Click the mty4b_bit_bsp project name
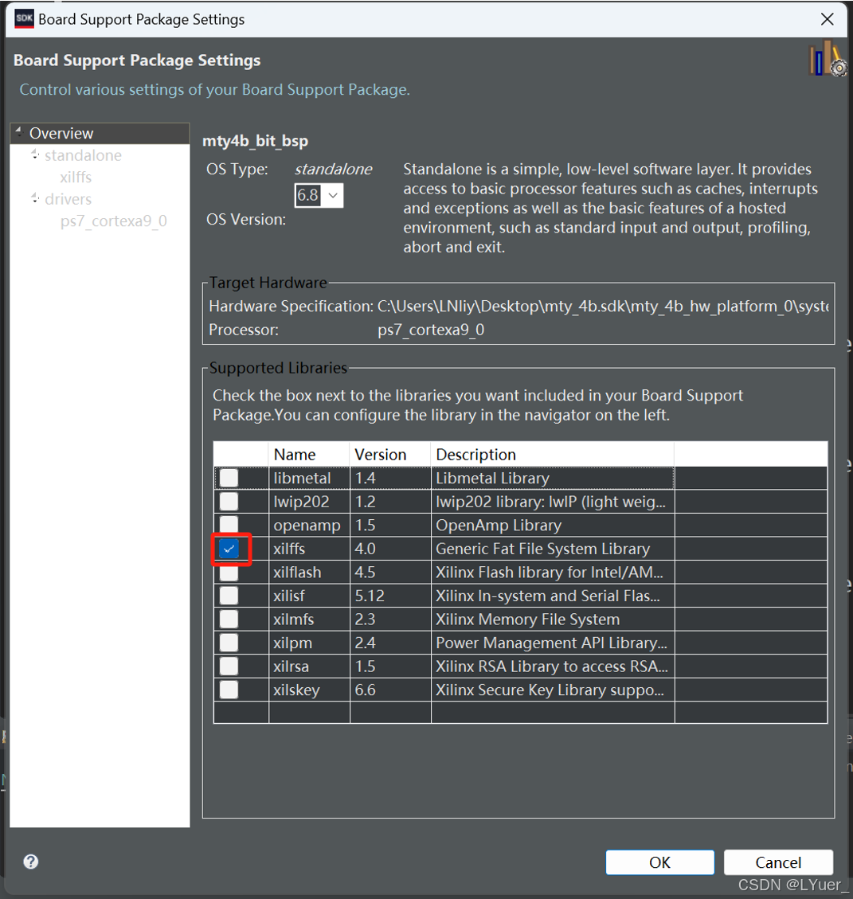Viewport: 853px width, 899px height. click(x=256, y=141)
